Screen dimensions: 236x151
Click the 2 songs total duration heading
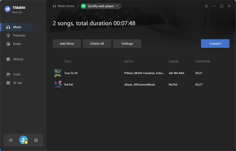[x=94, y=24]
